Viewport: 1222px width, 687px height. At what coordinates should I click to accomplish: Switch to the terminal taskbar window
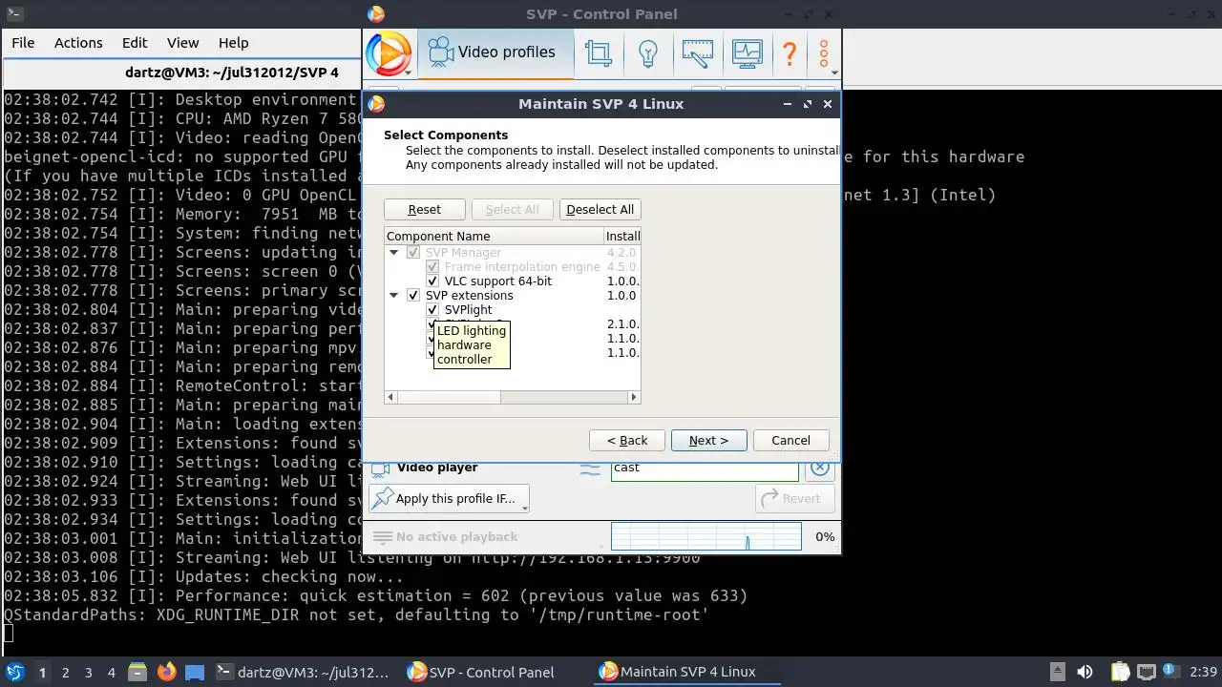pyautogui.click(x=302, y=672)
